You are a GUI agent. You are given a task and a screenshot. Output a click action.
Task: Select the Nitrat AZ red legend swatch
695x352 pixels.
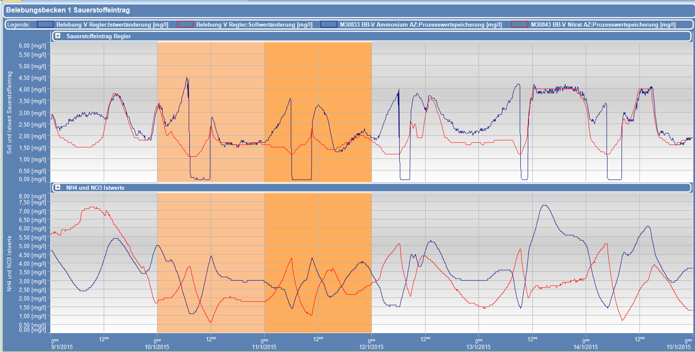click(x=519, y=24)
